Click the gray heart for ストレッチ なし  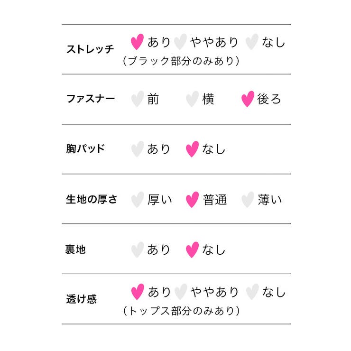pyautogui.click(x=252, y=42)
